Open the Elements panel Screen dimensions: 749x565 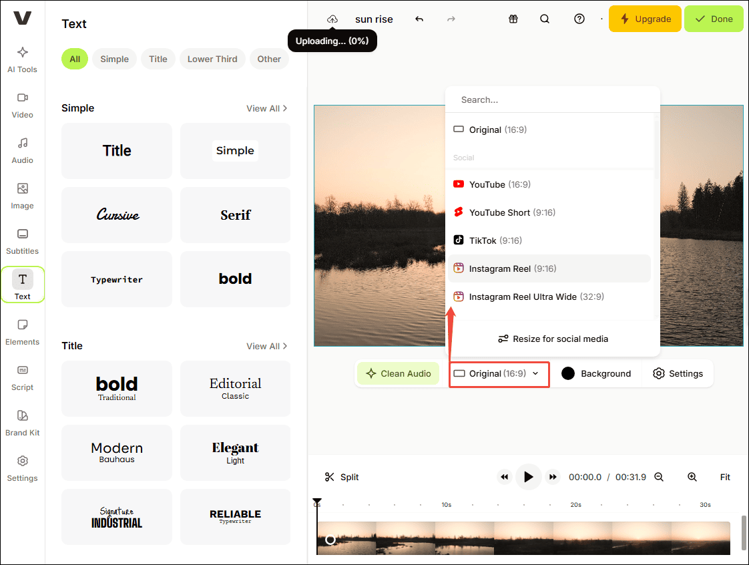coord(23,332)
